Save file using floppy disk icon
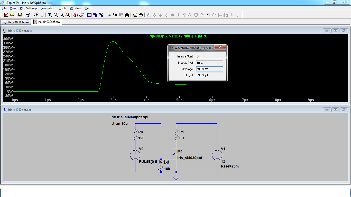 20,15
